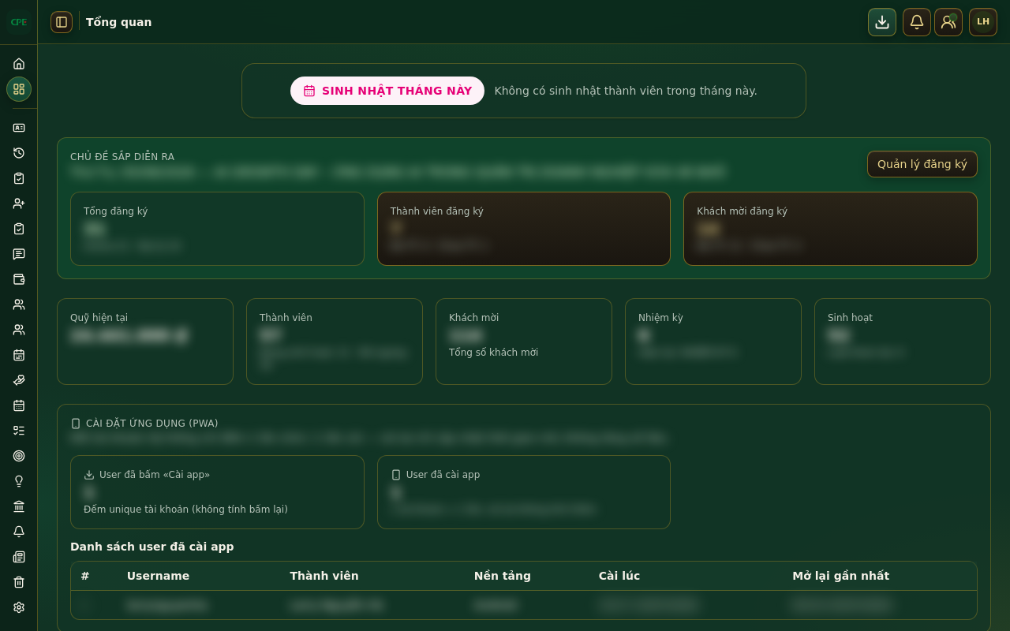This screenshot has height=631, width=1010.
Task: Open the Thành viên đăng ký card
Action: point(524,229)
